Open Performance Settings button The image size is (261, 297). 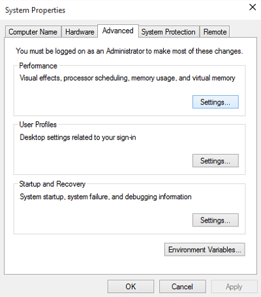point(215,102)
